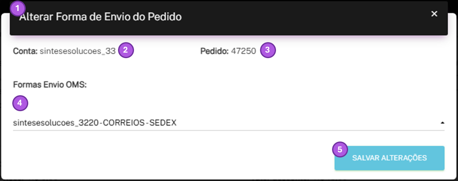458x181 pixels.
Task: Click the Alterar Forma de Envio do Pedido title
Action: [100, 17]
